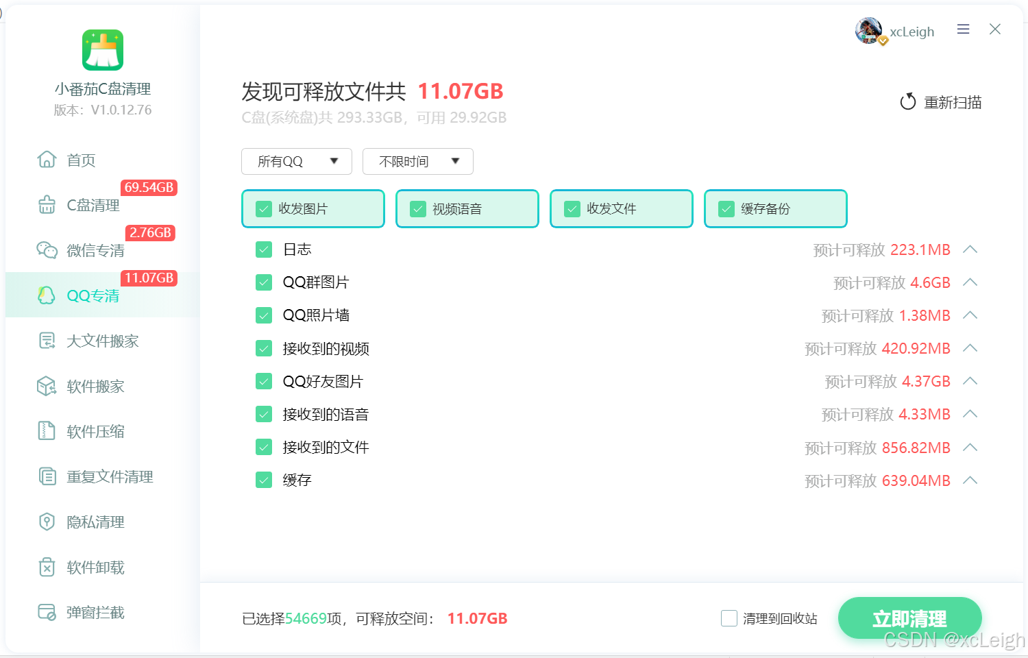Click the 2.76GB badge

coord(151,233)
